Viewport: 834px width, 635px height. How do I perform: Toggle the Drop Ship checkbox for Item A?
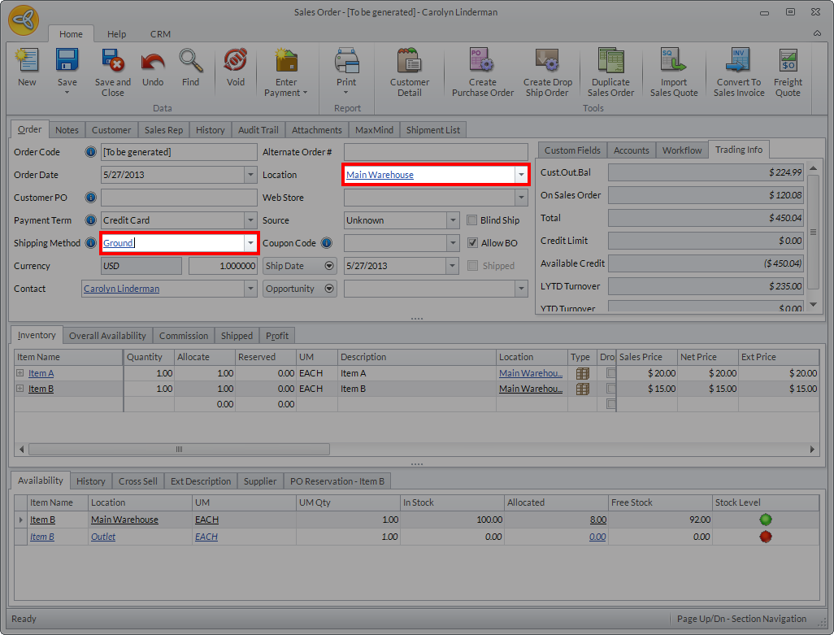tap(610, 373)
